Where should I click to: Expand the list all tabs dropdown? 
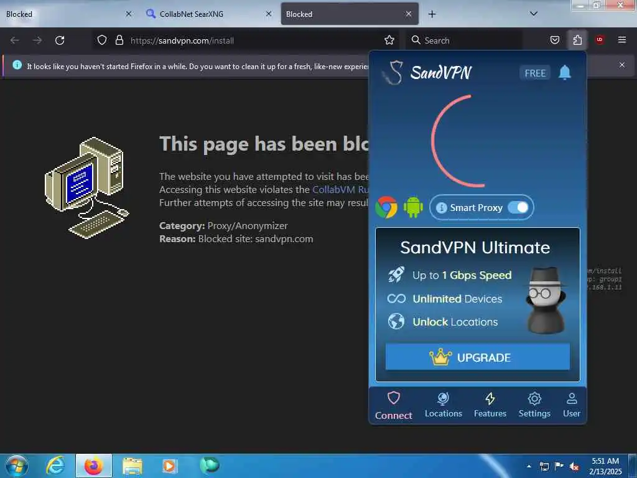534,14
